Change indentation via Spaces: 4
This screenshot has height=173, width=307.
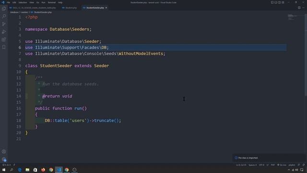[x=253, y=165]
